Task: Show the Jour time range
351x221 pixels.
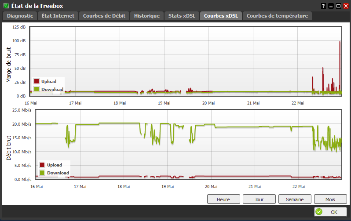Action: [259, 199]
